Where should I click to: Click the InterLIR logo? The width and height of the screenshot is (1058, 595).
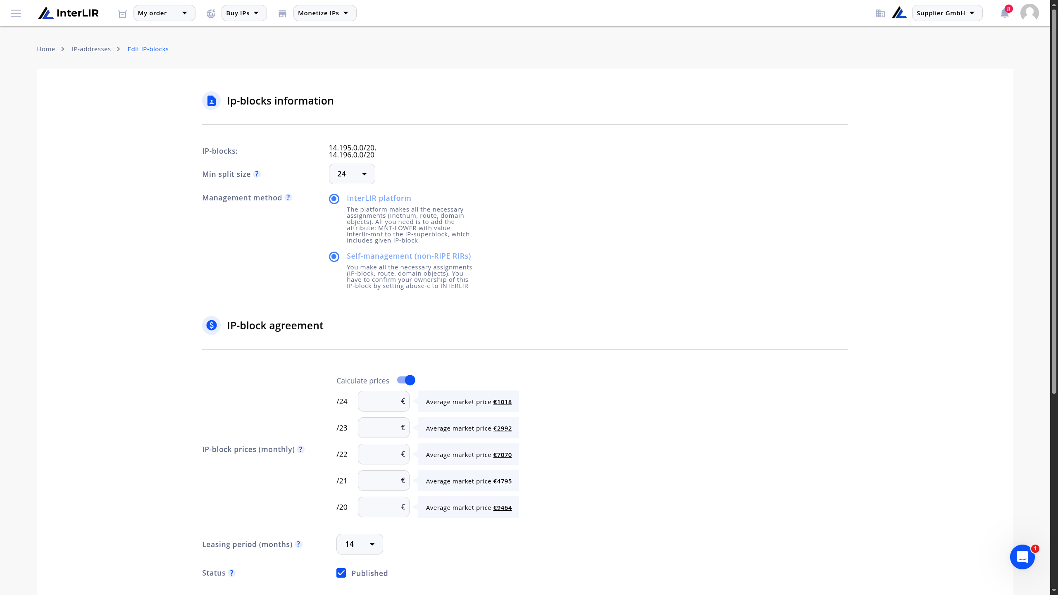69,13
